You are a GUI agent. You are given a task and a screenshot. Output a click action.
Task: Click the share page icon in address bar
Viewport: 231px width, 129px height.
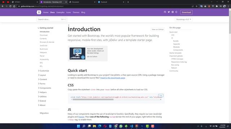pyautogui.click(x=193, y=6)
